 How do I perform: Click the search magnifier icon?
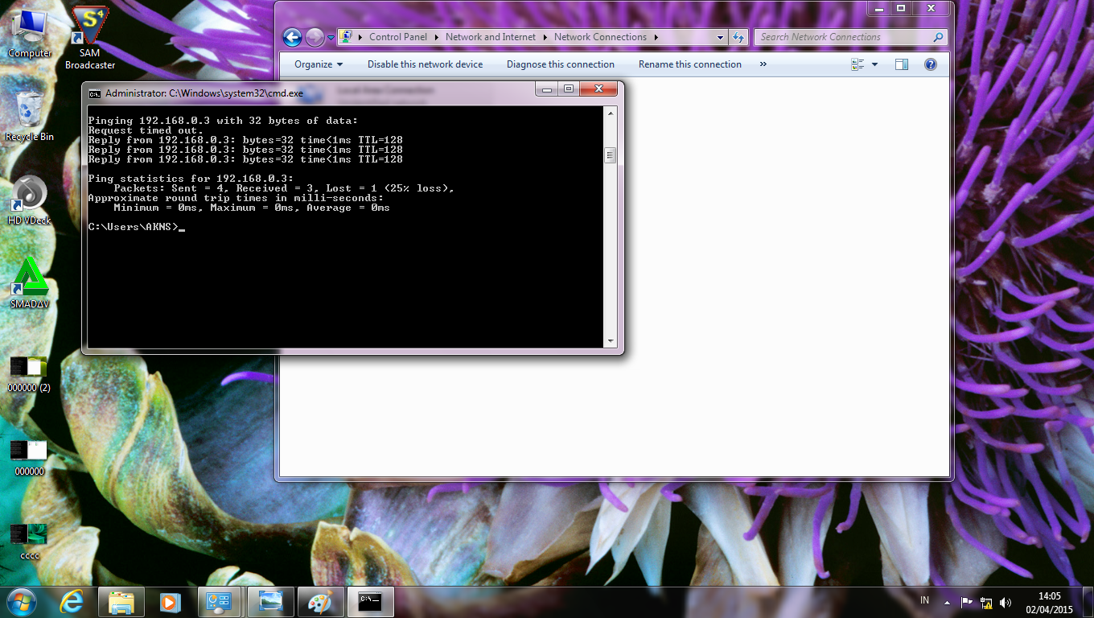(x=938, y=37)
